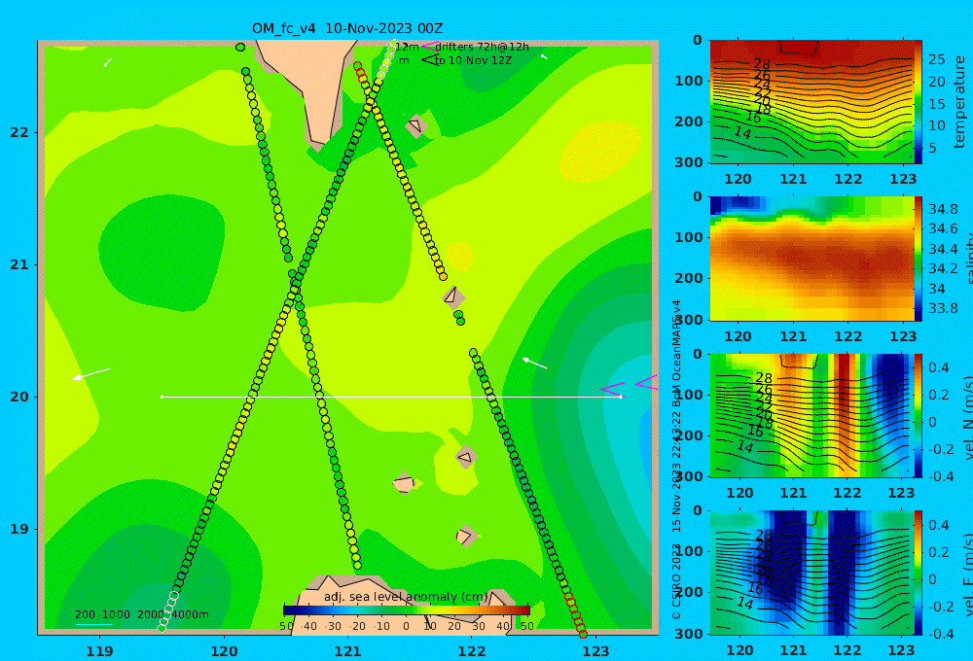Select the island near 122E 19.5N

pos(465,458)
